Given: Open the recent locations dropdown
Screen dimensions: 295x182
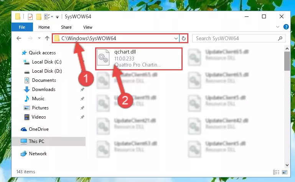Looking at the screenshot, I should 39,38.
